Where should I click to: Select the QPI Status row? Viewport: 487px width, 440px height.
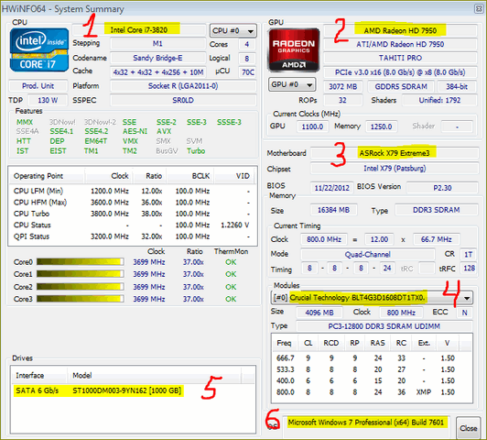[133, 236]
